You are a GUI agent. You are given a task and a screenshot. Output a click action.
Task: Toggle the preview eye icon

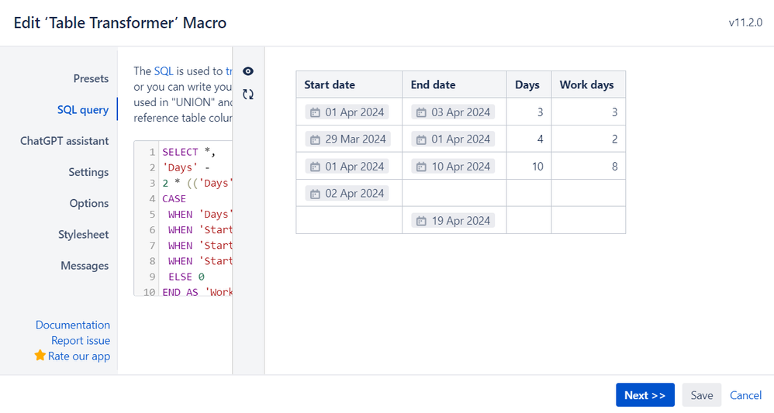[x=248, y=71]
